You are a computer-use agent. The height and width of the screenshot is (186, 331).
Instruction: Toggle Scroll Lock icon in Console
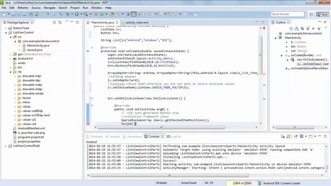288,136
